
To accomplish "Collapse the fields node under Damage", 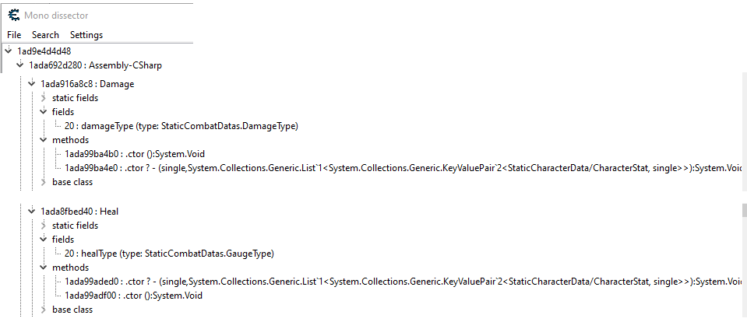I will tap(43, 112).
